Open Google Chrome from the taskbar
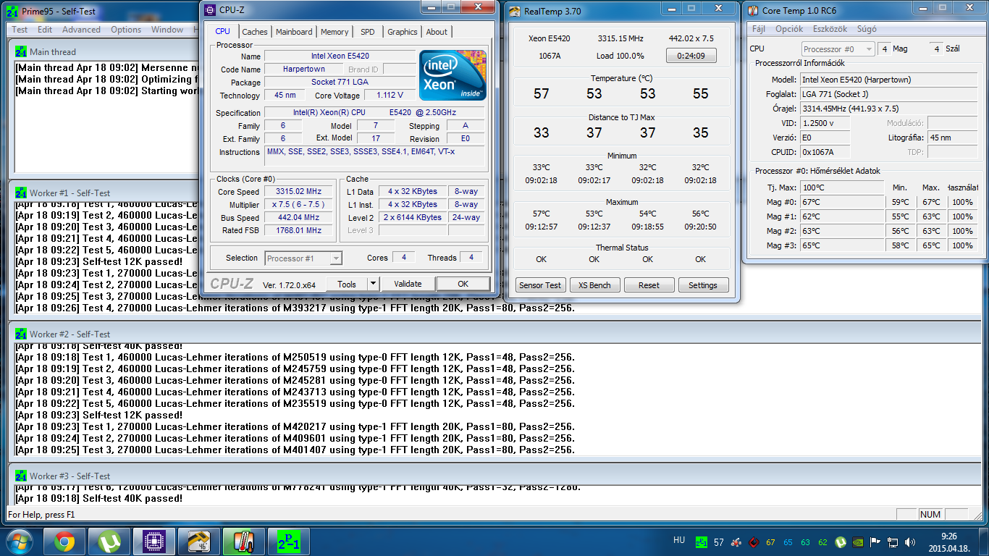 click(64, 542)
